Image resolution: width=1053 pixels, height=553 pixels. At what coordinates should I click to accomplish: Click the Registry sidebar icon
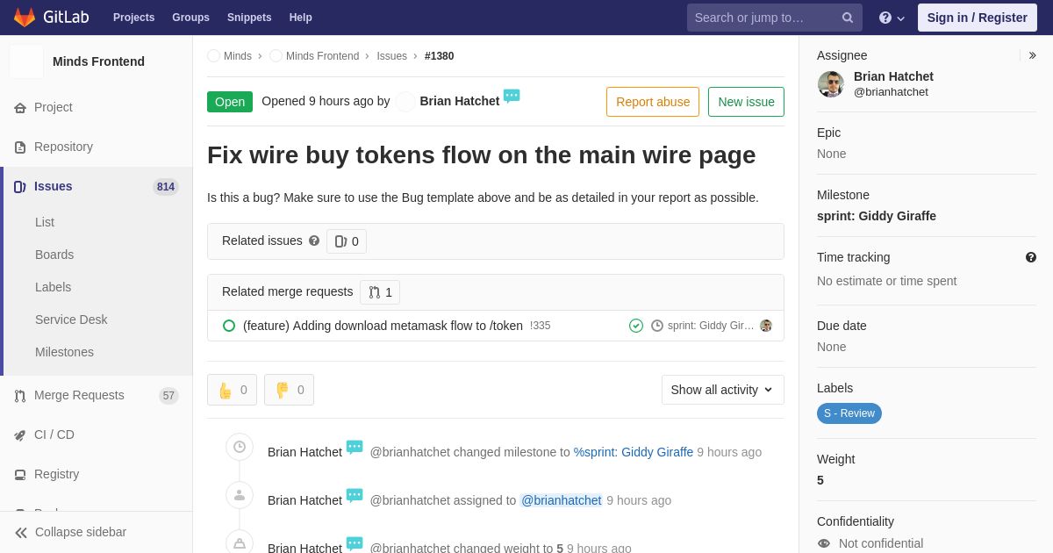20,475
